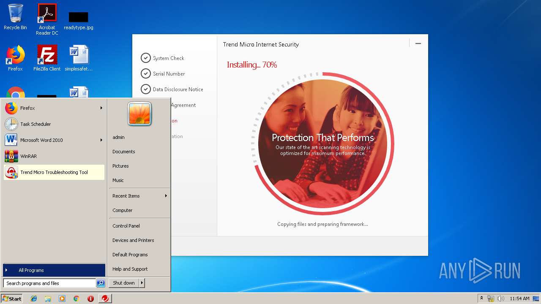Show hidden tray icons arrow

click(481, 299)
